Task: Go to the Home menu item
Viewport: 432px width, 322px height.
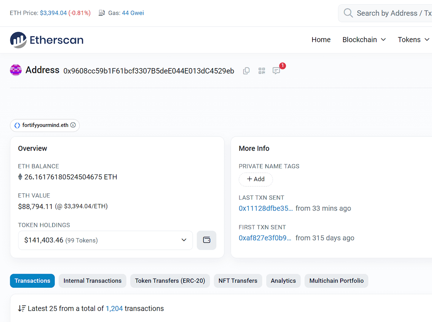Action: (321, 40)
